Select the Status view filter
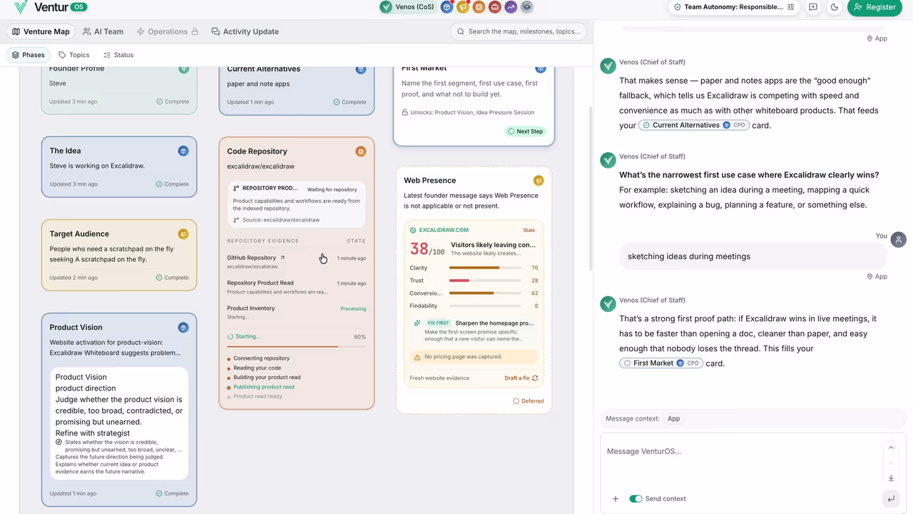The width and height of the screenshot is (913, 514). (x=118, y=55)
